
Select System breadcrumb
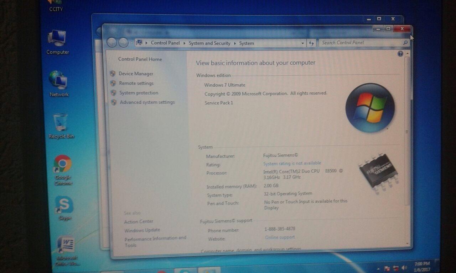(247, 43)
